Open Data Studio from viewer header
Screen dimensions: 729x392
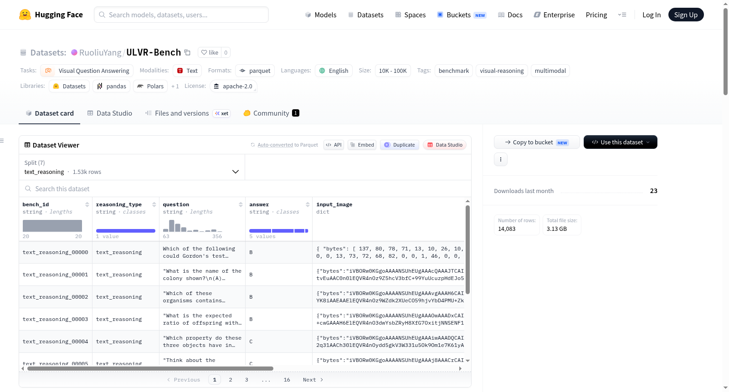[x=445, y=145]
